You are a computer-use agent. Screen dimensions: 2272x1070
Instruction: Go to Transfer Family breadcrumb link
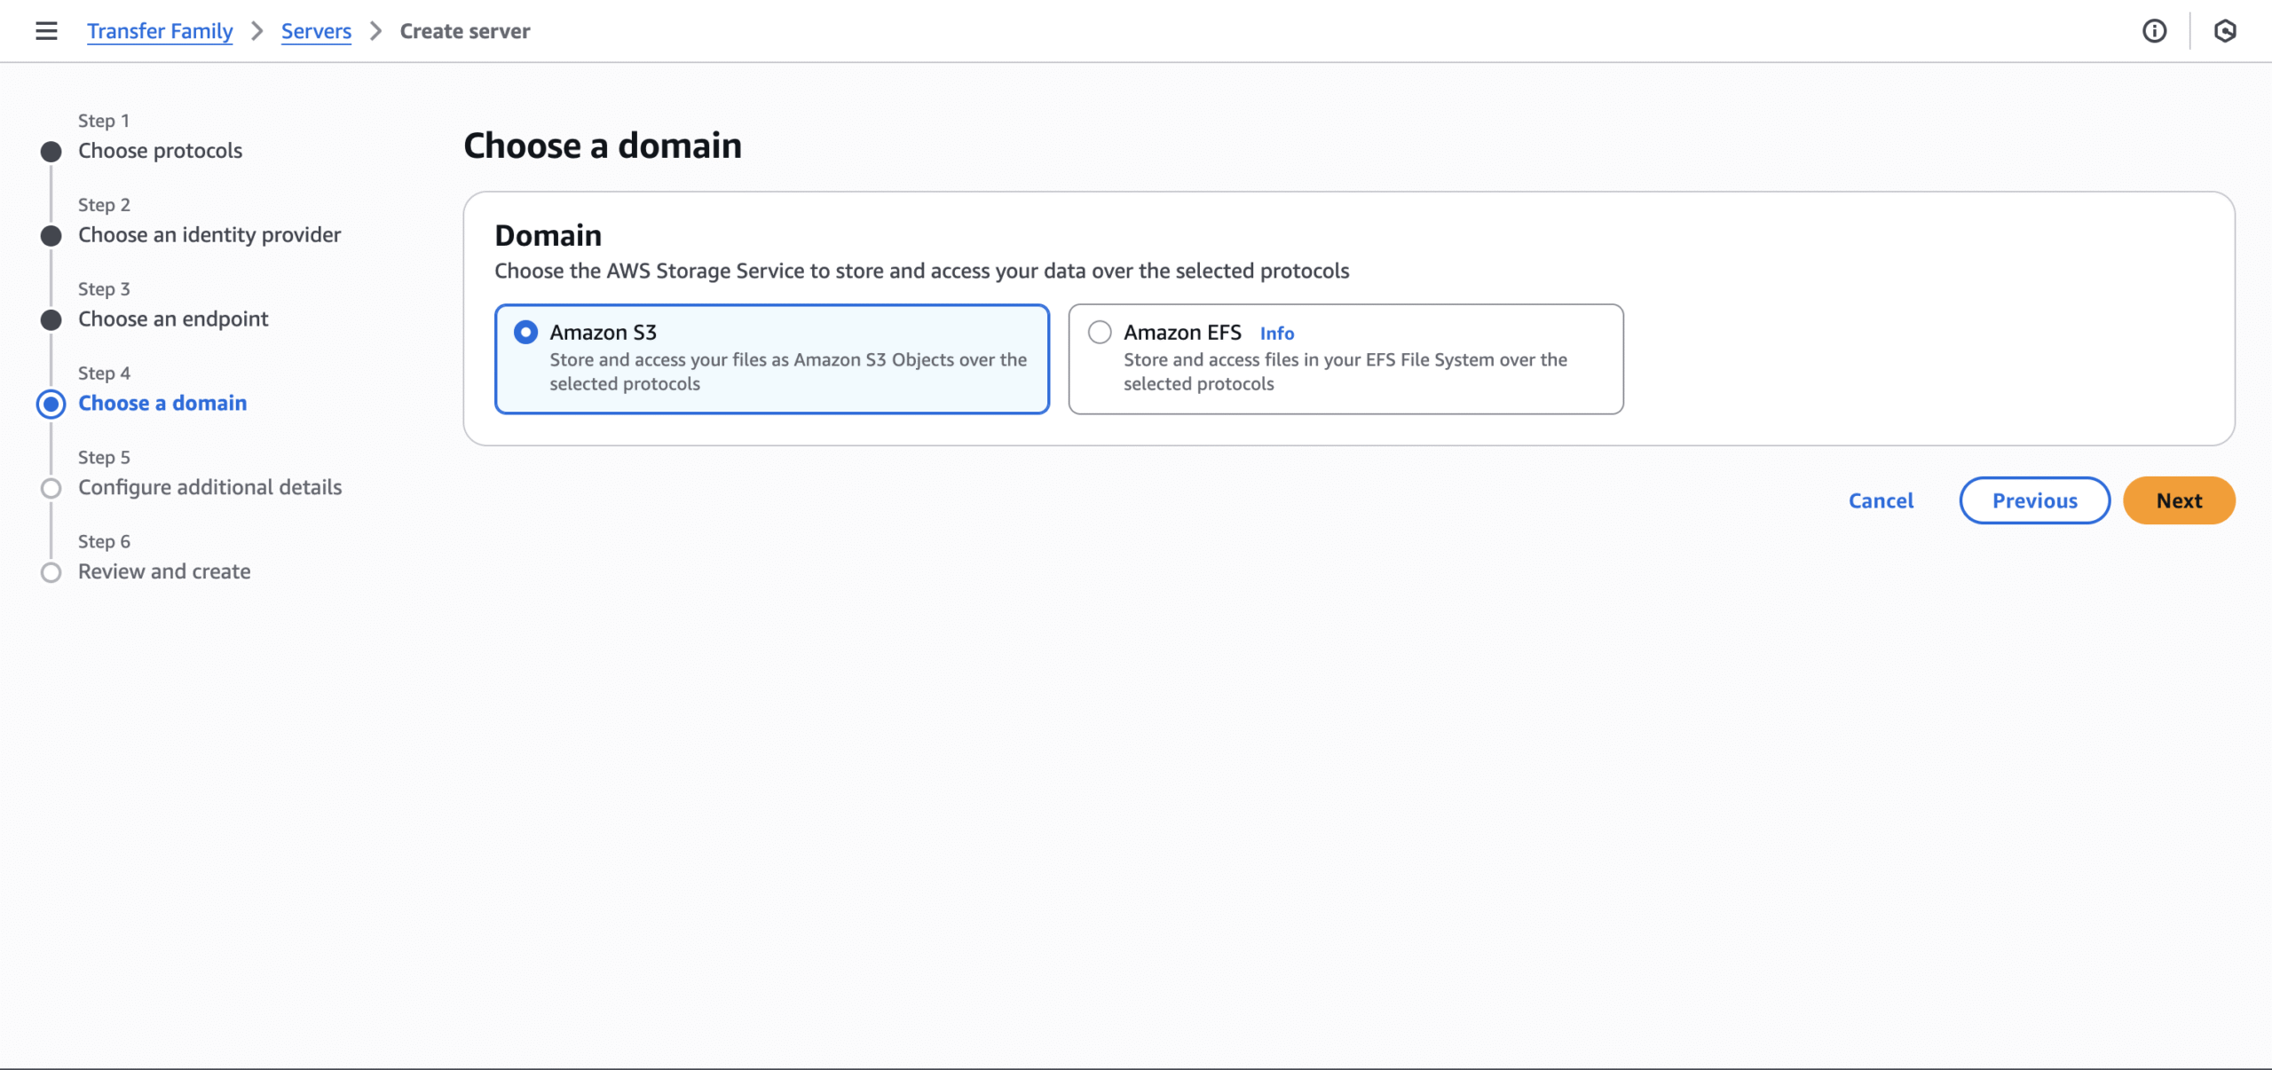coord(160,31)
